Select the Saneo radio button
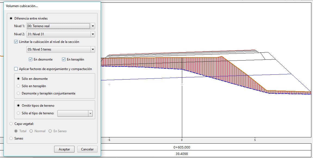Image resolution: width=313 pixels, height=158 pixels. pos(11,138)
